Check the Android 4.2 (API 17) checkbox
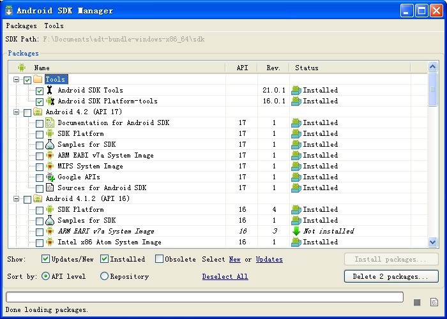The width and height of the screenshot is (447, 319). pos(27,112)
